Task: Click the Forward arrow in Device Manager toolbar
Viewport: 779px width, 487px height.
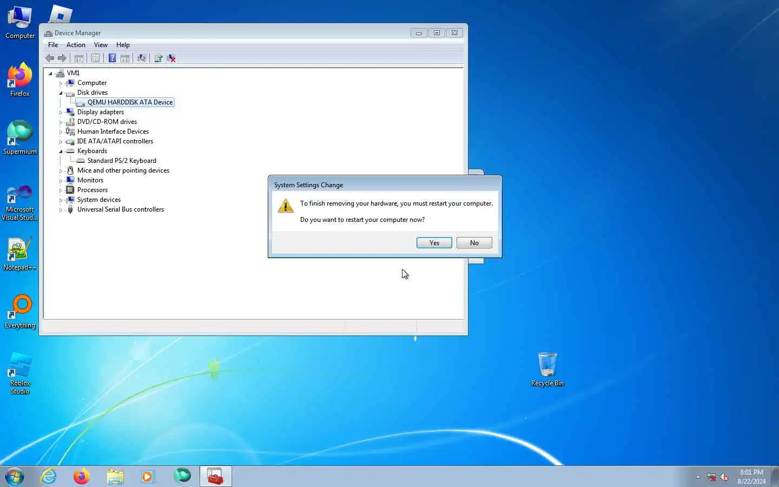Action: pos(62,58)
